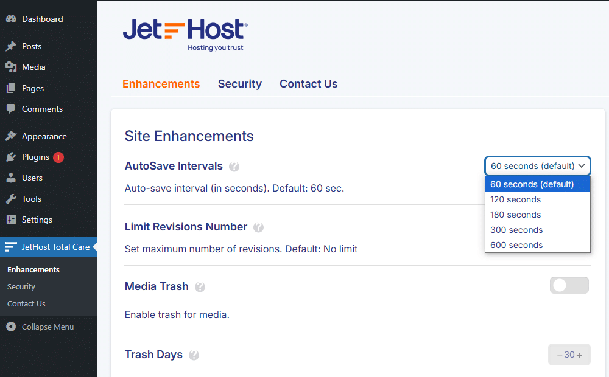Viewport: 609px width, 377px height.
Task: Open the Contact Us tab
Action: [308, 84]
